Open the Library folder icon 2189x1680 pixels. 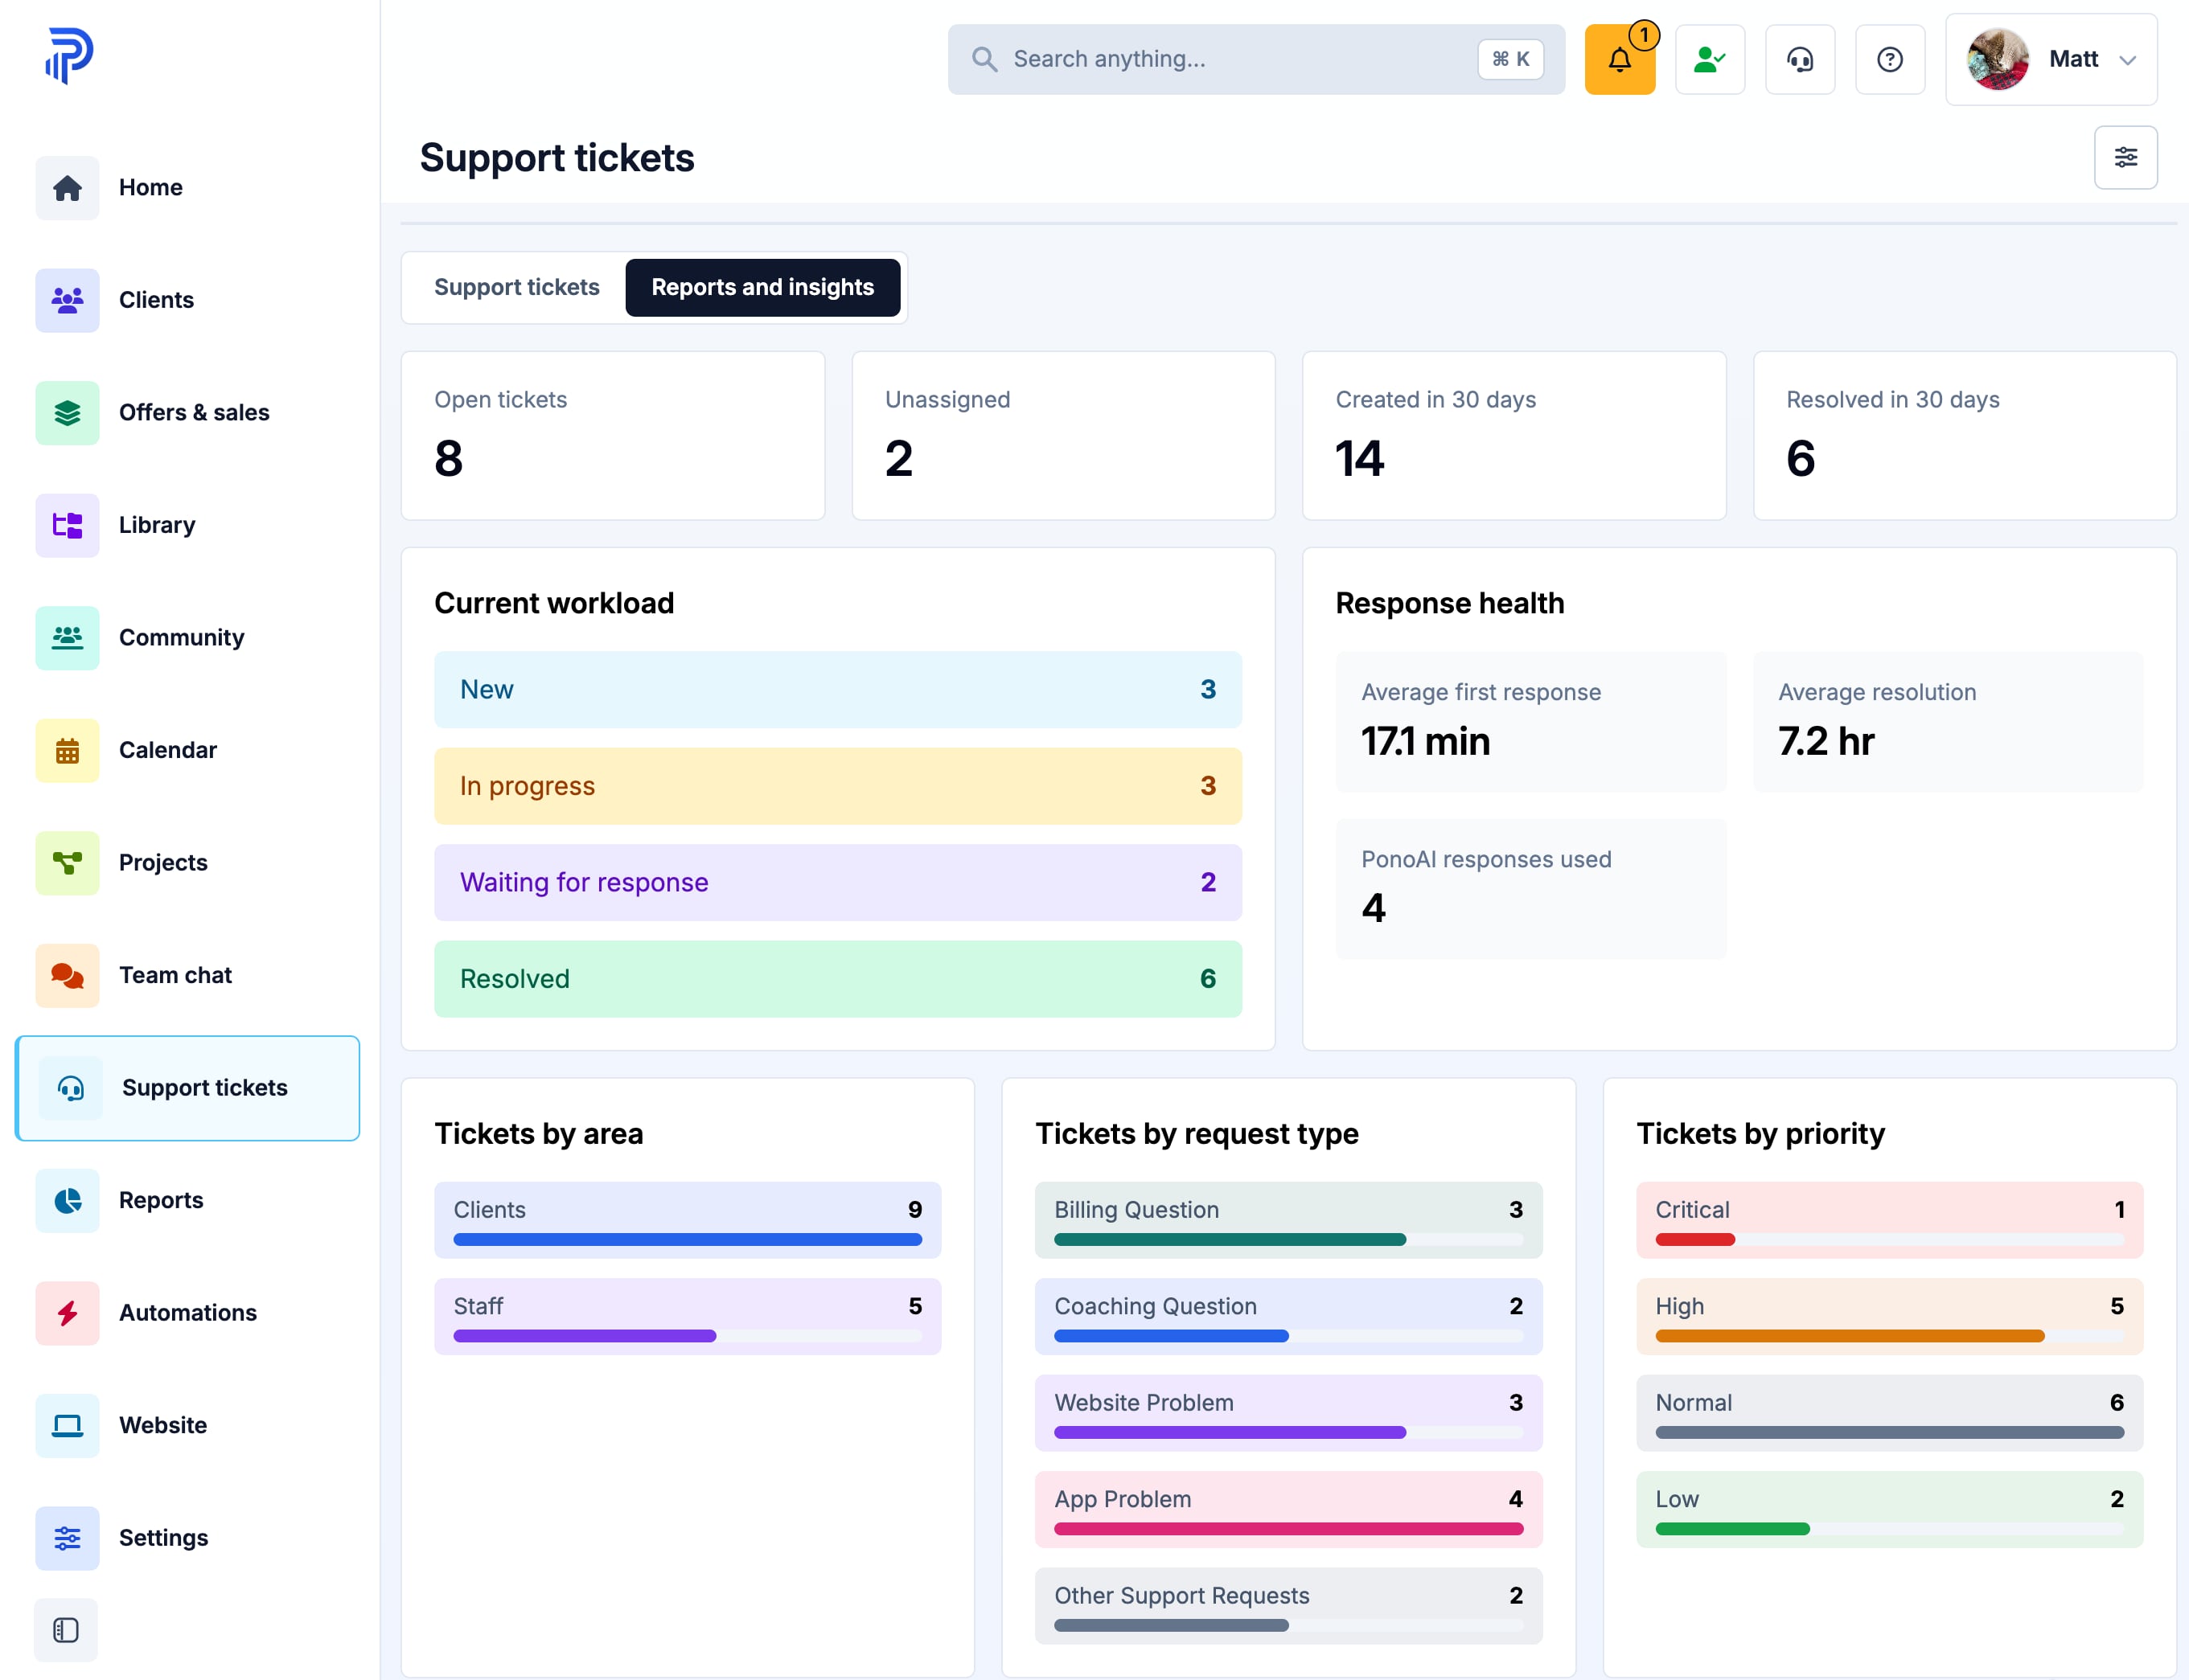pos(67,525)
